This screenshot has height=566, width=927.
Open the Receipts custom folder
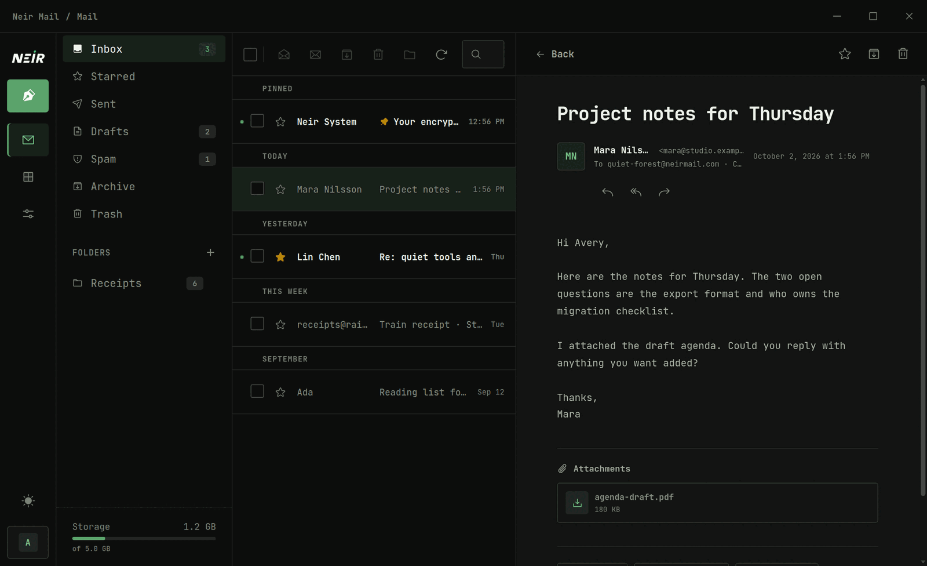click(138, 283)
